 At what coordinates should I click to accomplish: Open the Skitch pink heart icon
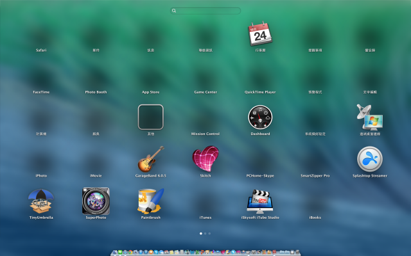click(x=205, y=159)
